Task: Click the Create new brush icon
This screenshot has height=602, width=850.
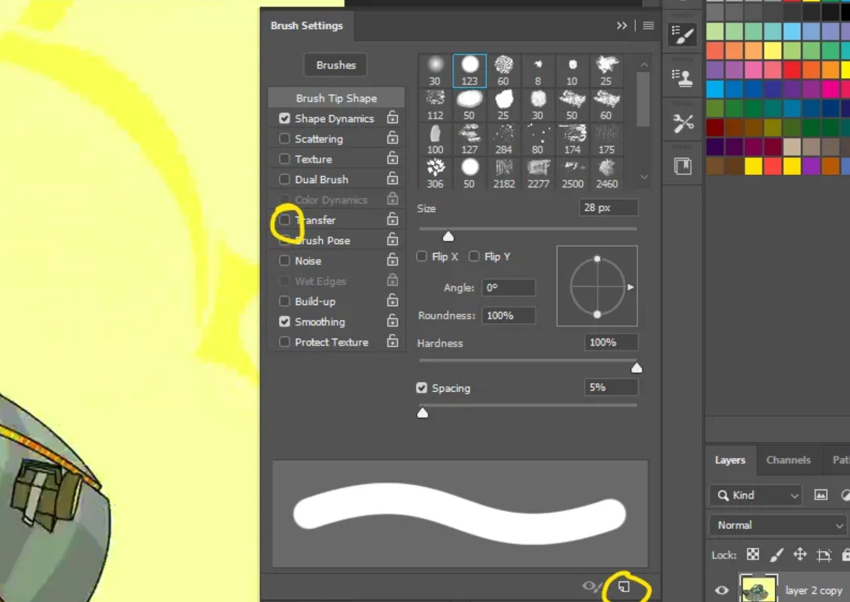Action: (624, 587)
